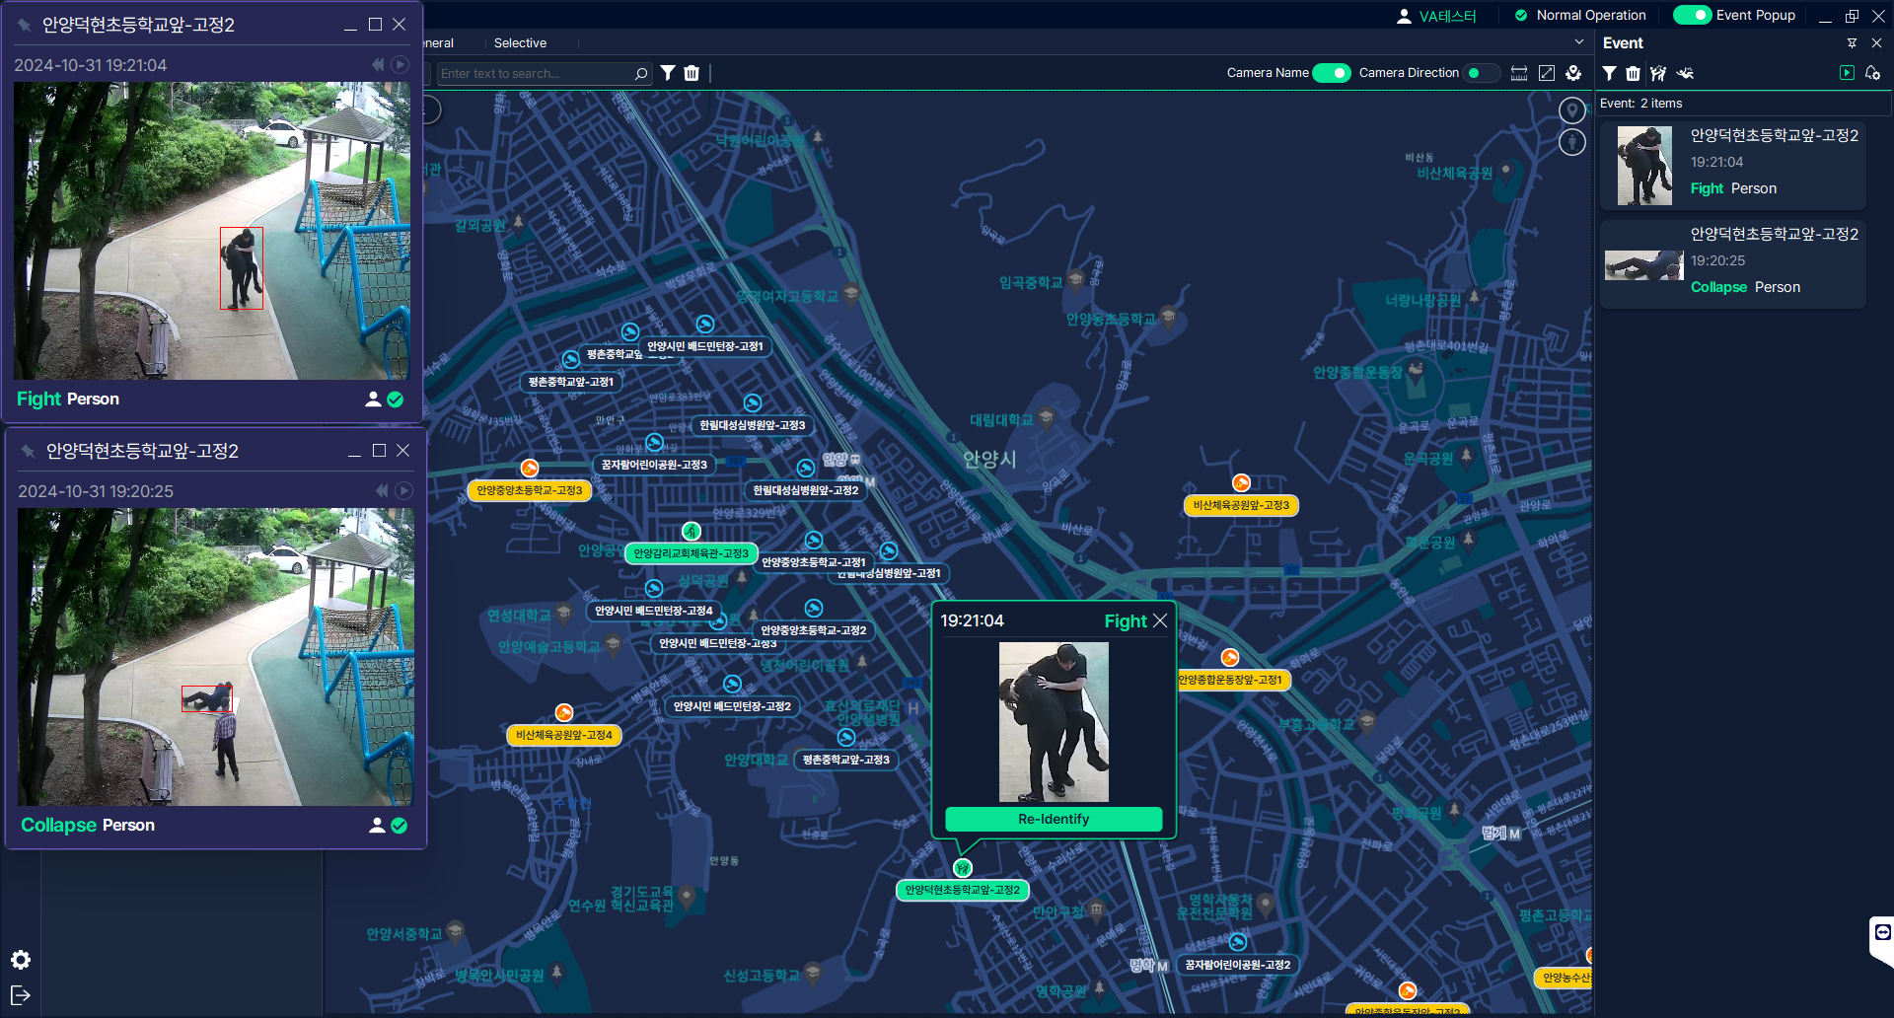The width and height of the screenshot is (1894, 1018).
Task: Click the Normal Operation status indicator
Action: [1580, 15]
